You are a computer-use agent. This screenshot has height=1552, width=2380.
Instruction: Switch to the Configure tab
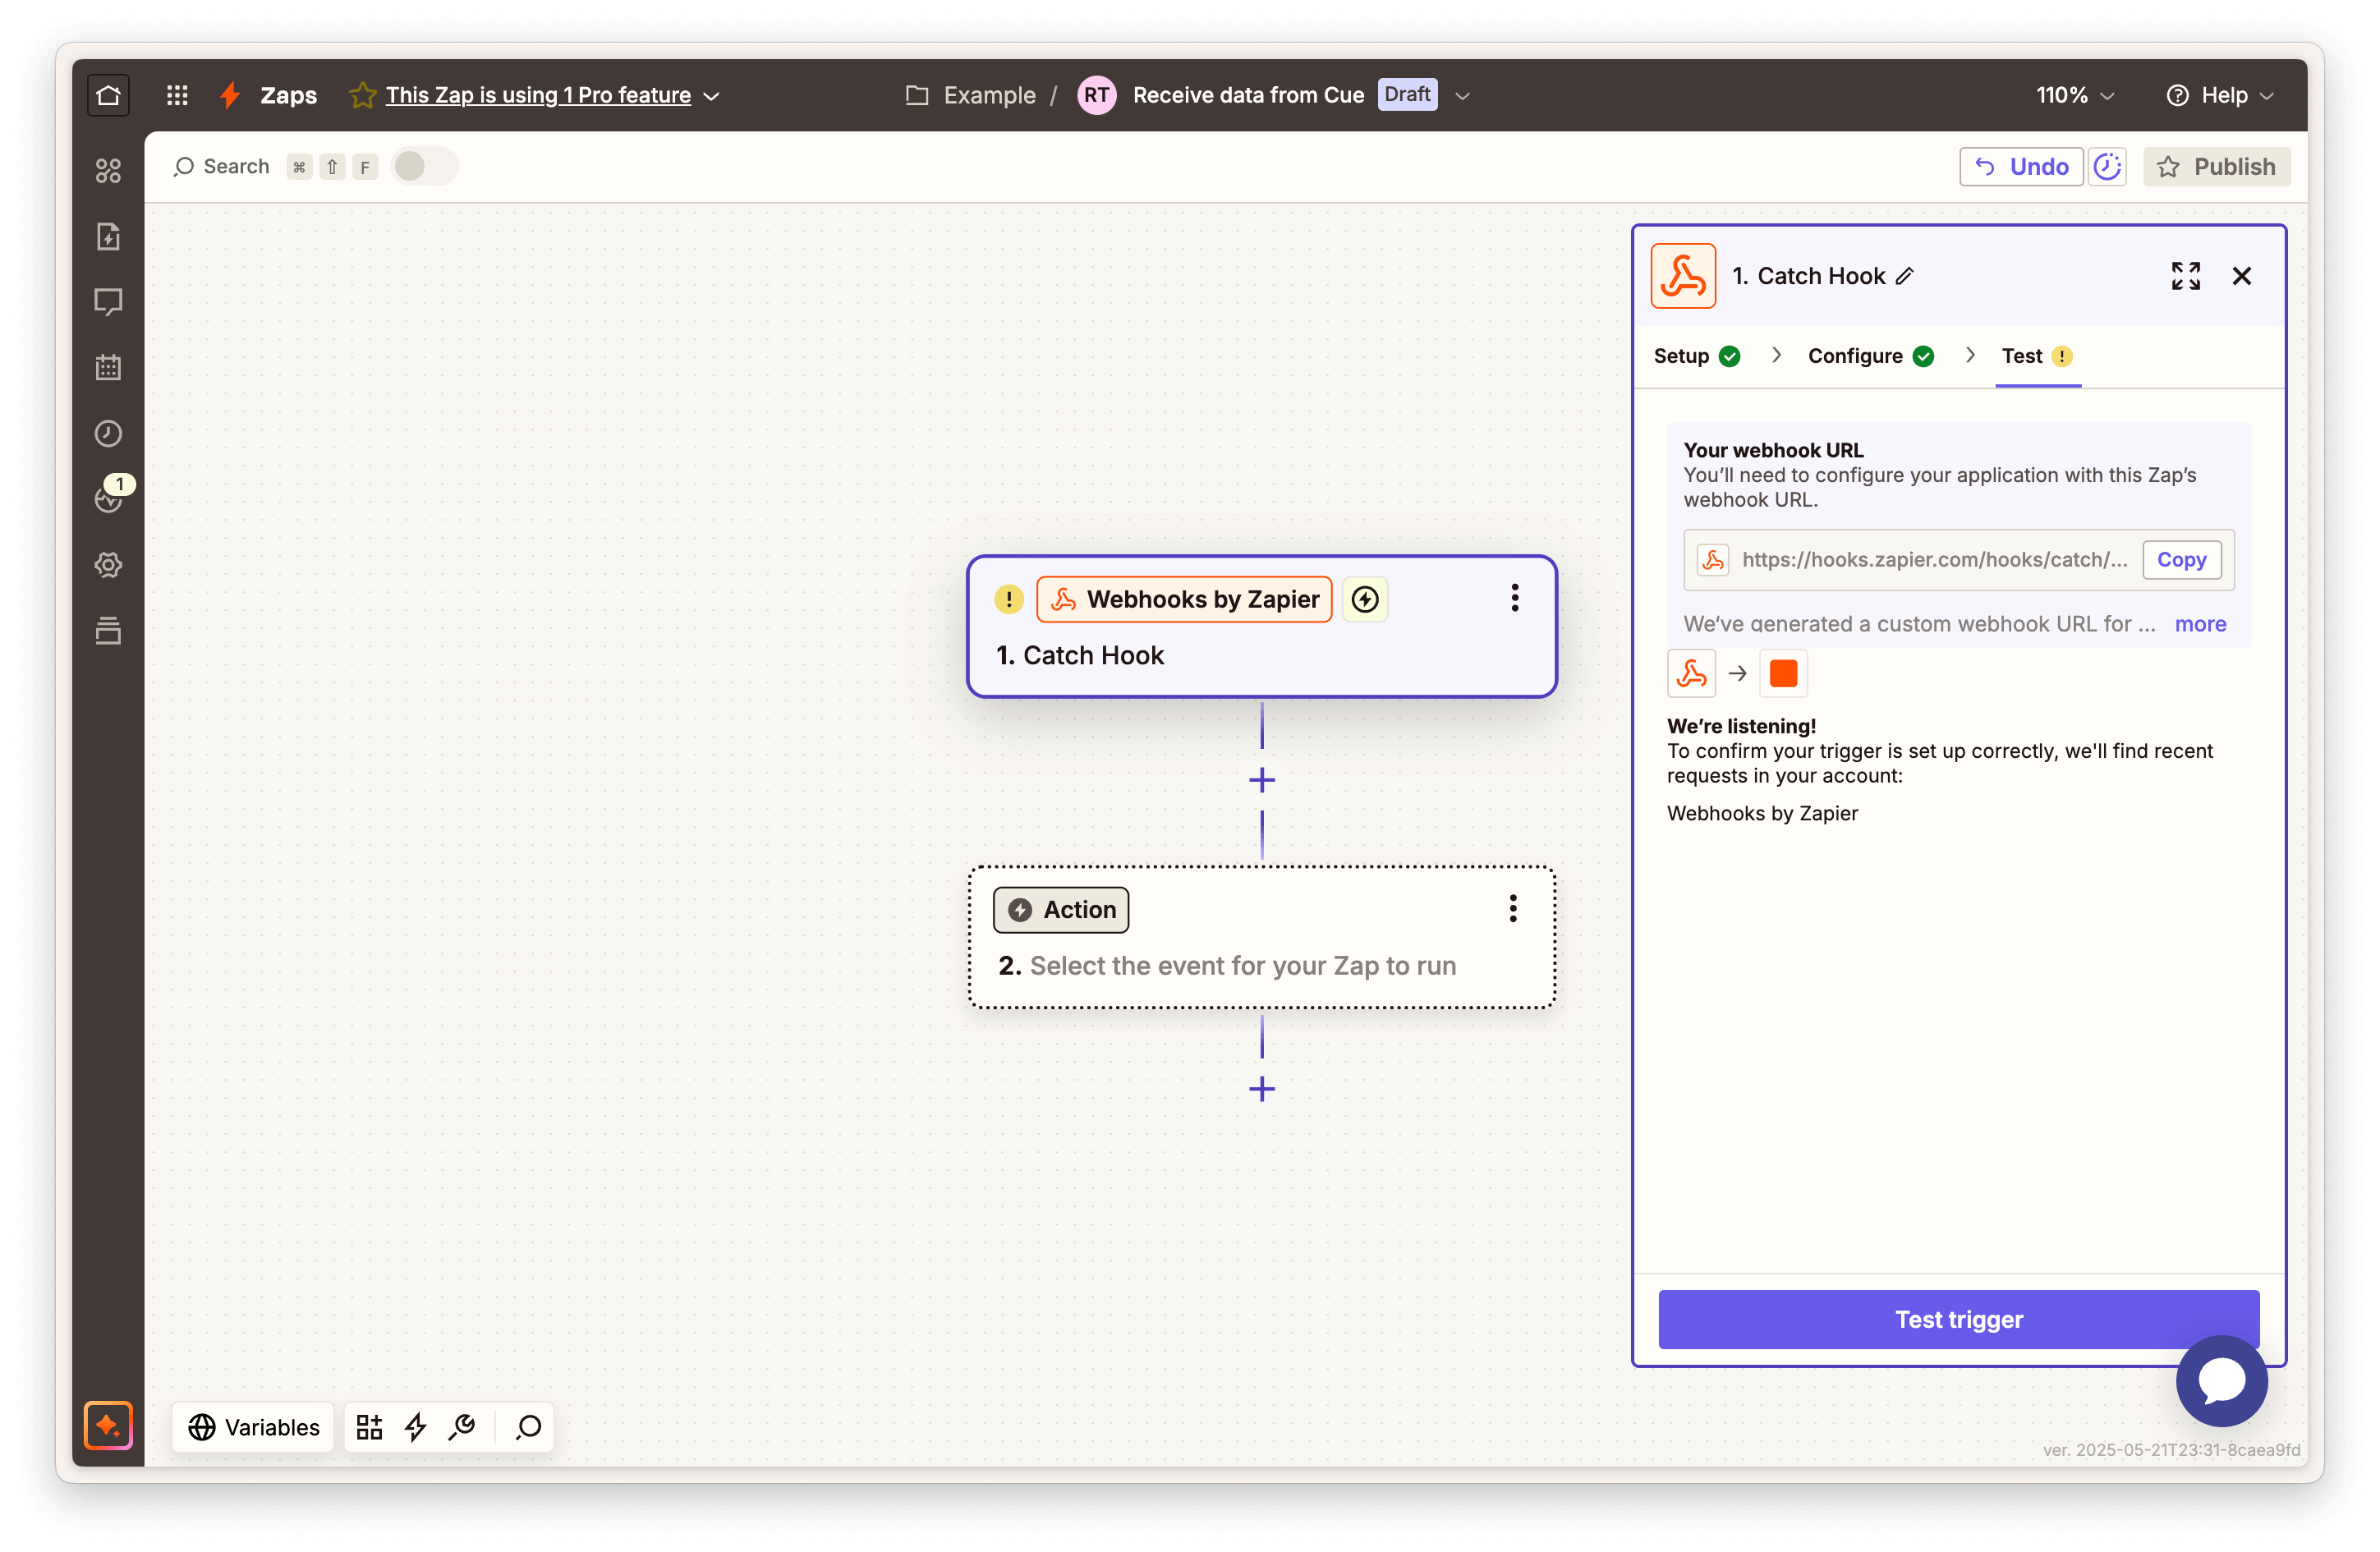1870,356
